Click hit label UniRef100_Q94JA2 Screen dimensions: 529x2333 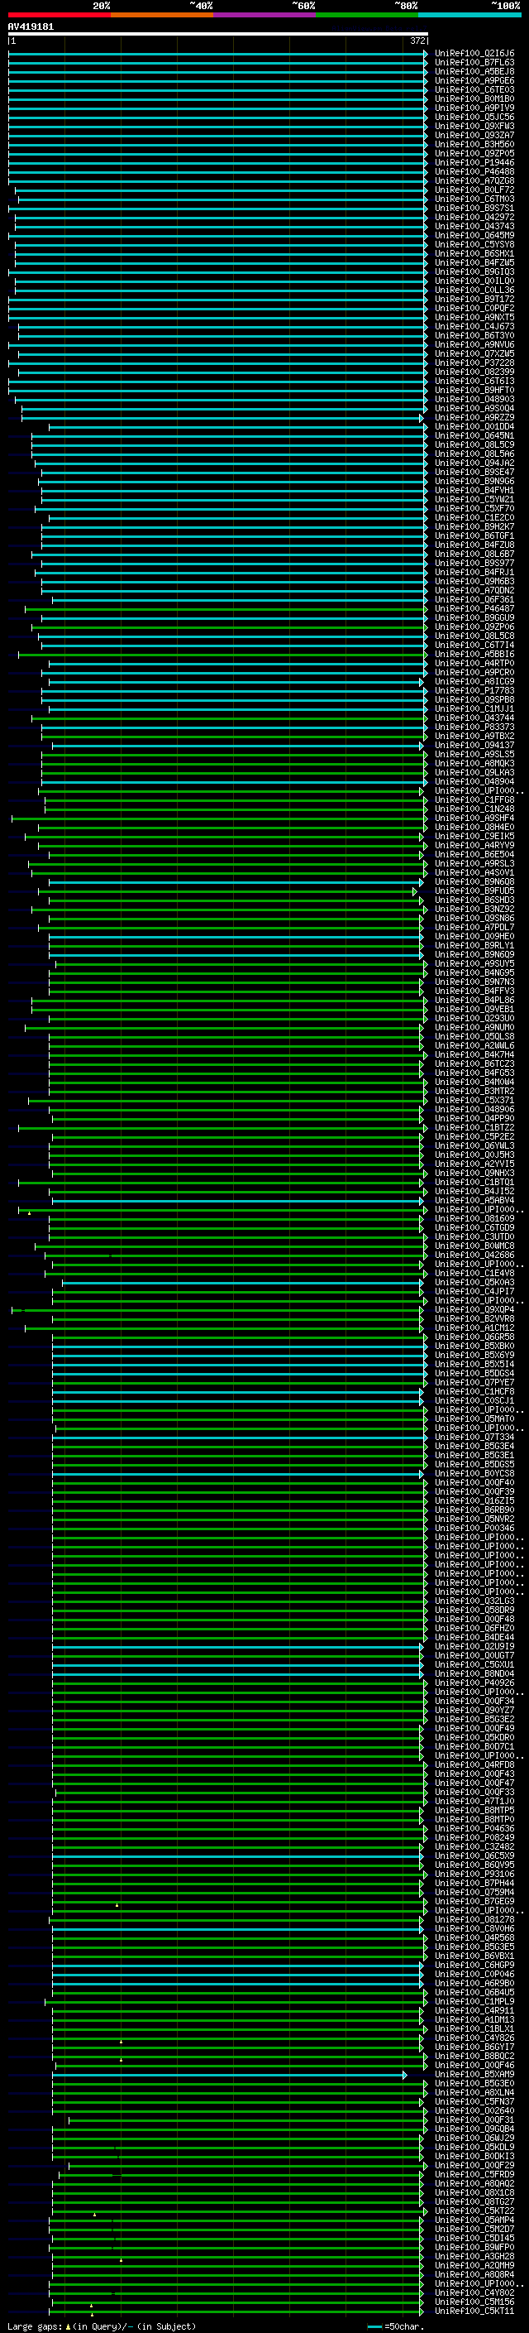pyautogui.click(x=474, y=463)
